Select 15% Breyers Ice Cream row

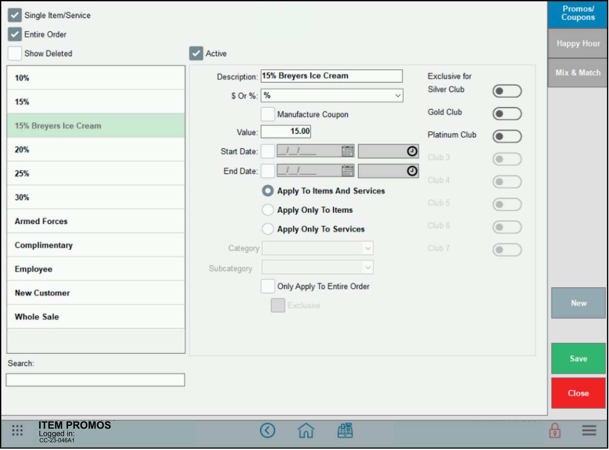click(x=96, y=126)
